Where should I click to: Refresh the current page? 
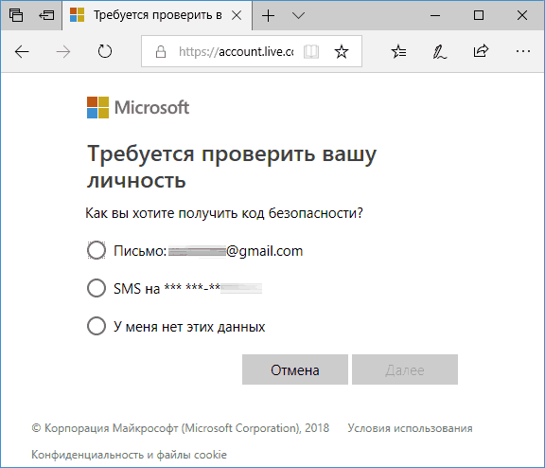click(x=105, y=52)
